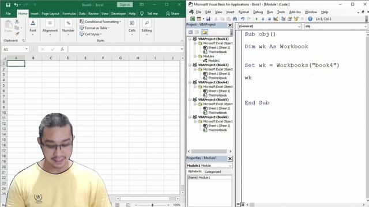Open Format as Table dropdown
Viewport: 369px width, 207px height.
point(95,28)
